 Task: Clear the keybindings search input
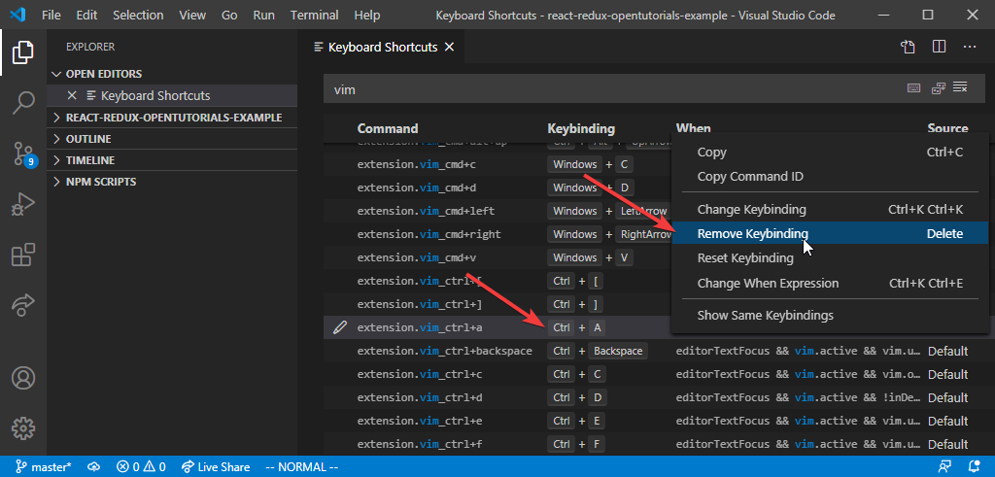[x=960, y=87]
